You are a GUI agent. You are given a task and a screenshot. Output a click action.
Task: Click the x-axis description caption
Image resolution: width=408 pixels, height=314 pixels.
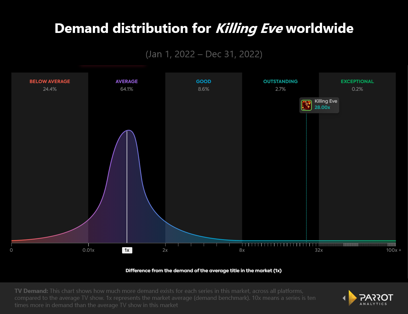tap(204, 271)
